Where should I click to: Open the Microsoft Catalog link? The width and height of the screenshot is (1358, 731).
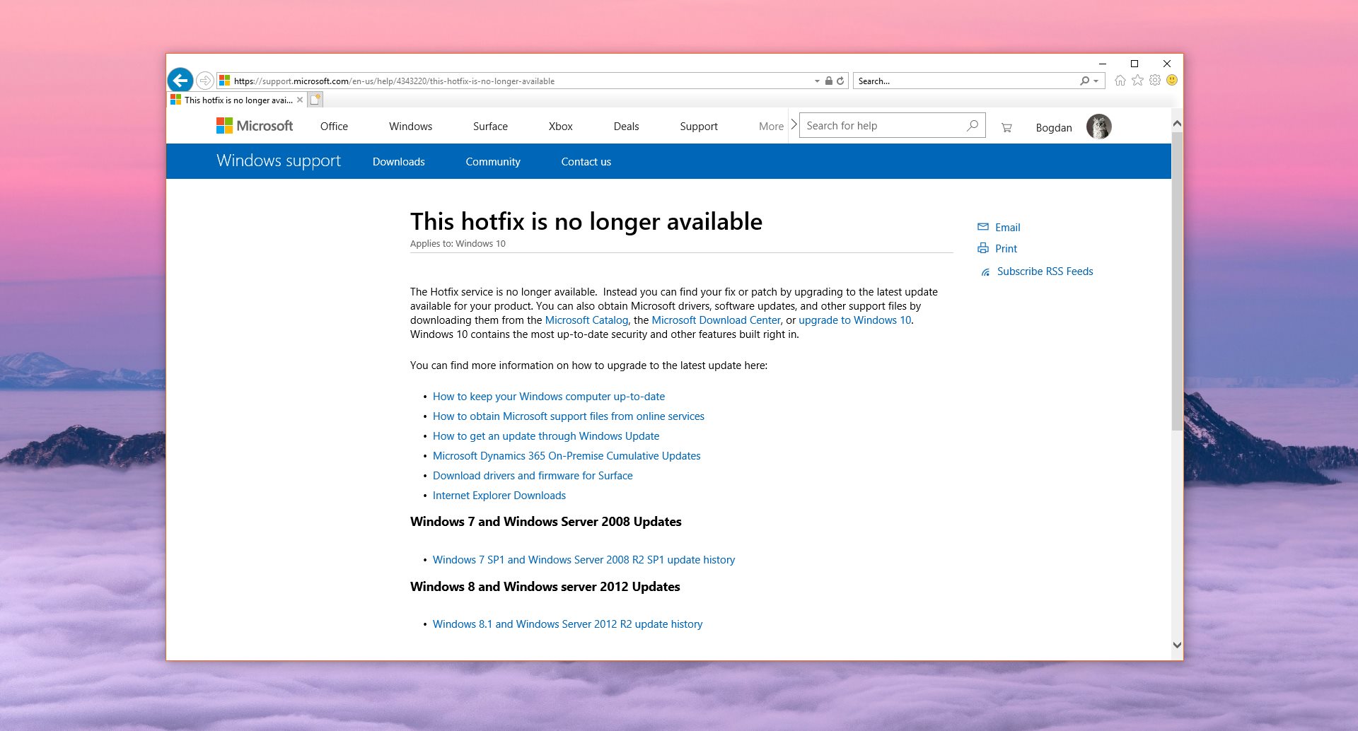coord(586,320)
